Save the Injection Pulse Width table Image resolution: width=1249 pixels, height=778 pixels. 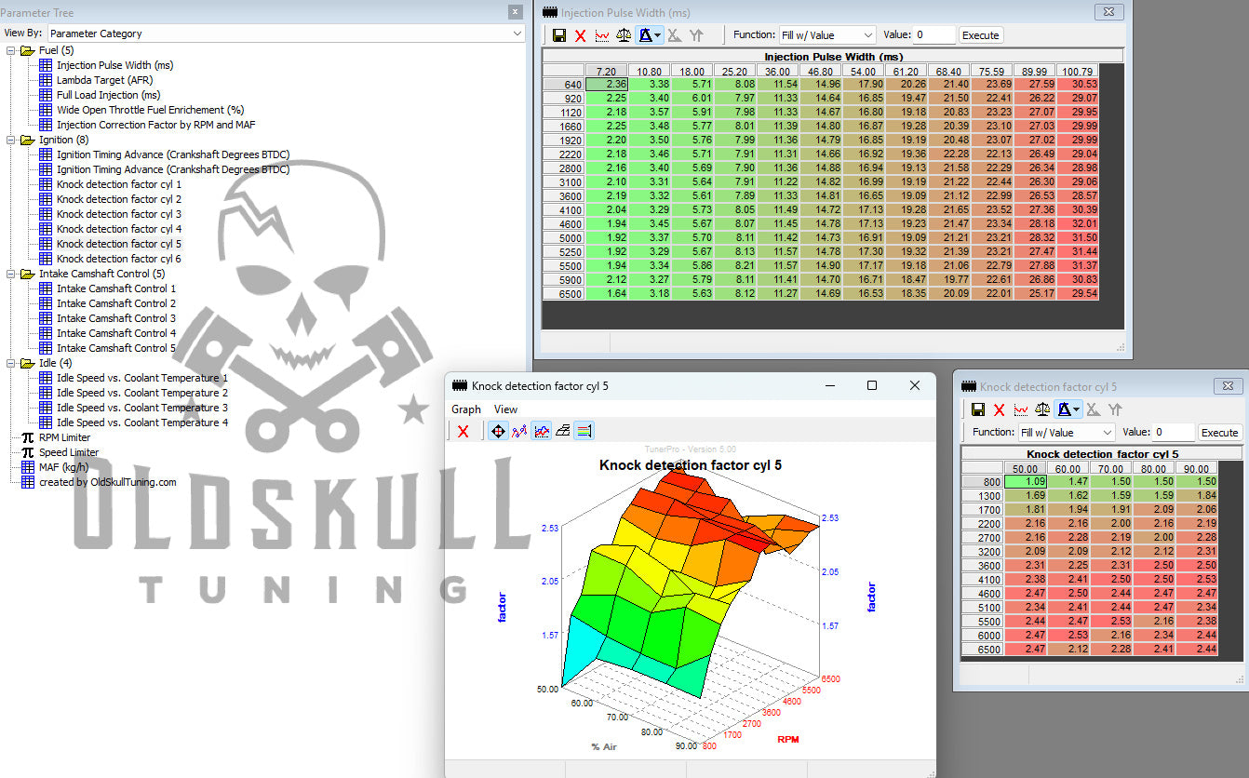pyautogui.click(x=558, y=35)
